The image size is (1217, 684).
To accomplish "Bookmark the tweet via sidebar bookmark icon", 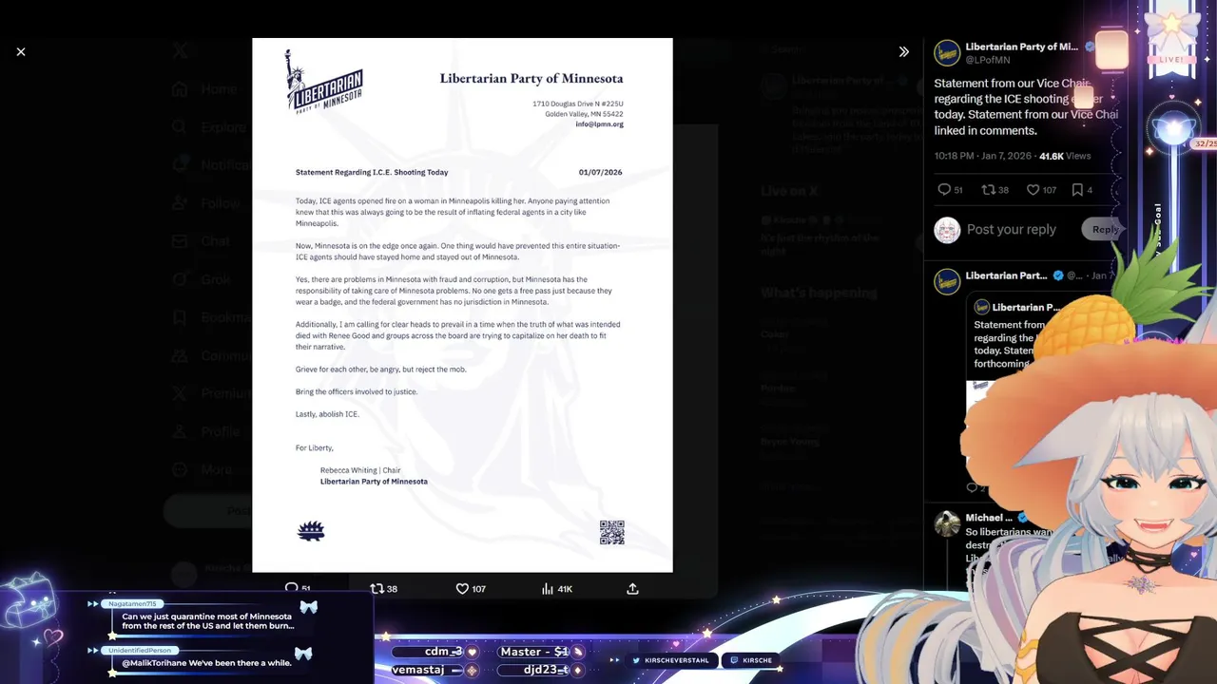I will (x=1077, y=190).
